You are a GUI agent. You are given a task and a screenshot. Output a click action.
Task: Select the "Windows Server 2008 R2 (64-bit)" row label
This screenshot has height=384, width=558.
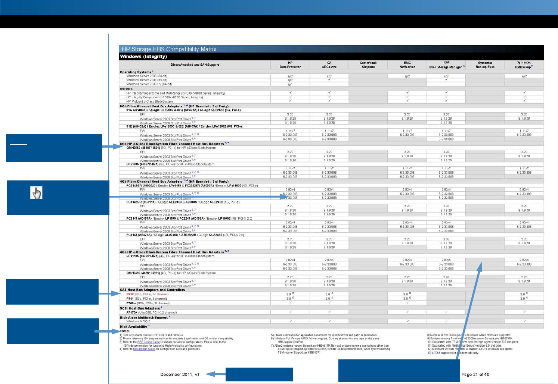(149, 84)
